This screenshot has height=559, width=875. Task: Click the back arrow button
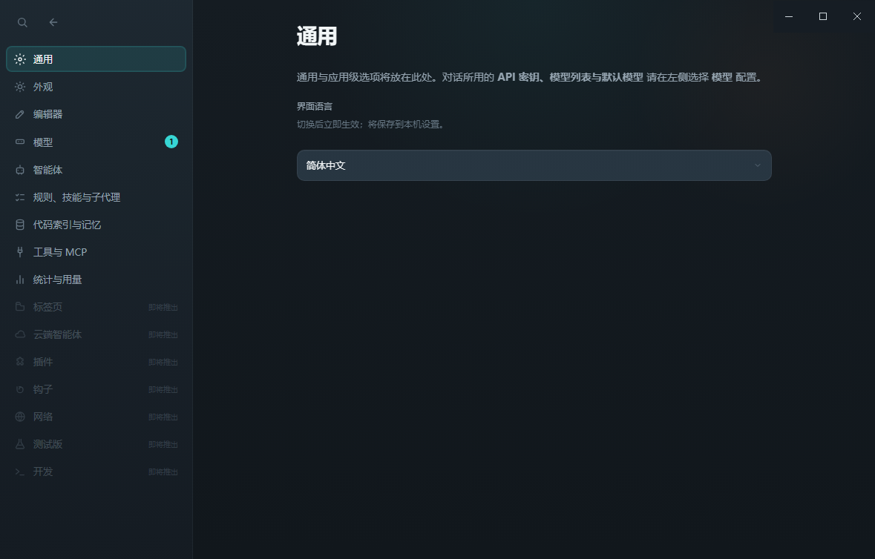coord(53,22)
